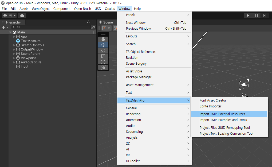Open the tool handle position dropdown
Viewport: 272px width, 167px height.
(106, 28)
